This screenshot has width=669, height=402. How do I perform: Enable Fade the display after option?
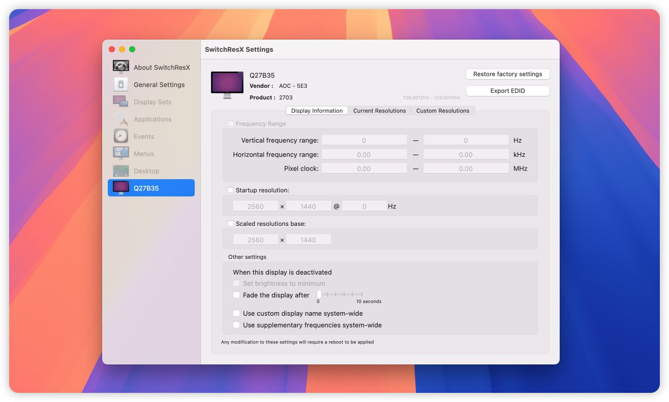236,295
